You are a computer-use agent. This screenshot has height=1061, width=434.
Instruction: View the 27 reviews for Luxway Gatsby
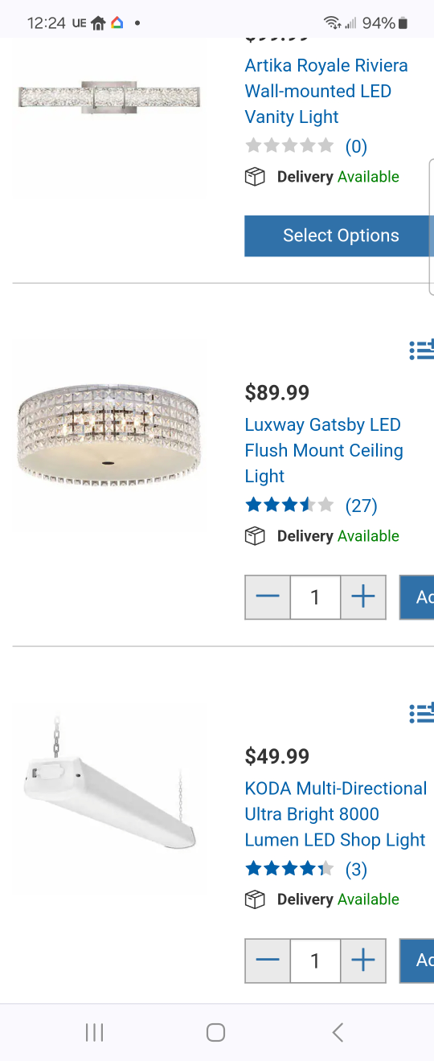click(x=361, y=505)
